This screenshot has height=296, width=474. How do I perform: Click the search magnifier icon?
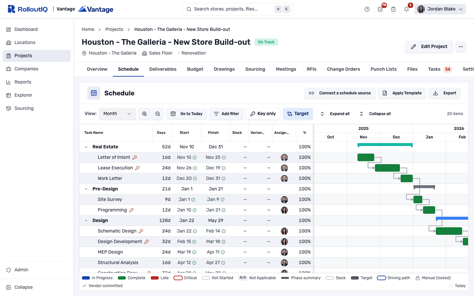point(189,9)
